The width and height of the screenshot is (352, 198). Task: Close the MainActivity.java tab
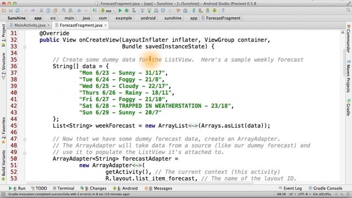coord(48,25)
